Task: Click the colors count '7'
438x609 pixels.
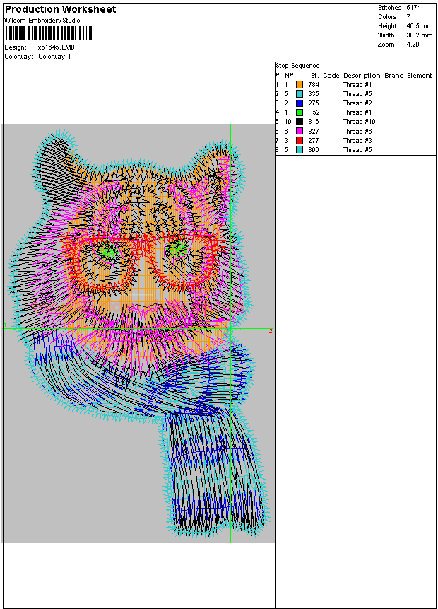Action: 408,17
